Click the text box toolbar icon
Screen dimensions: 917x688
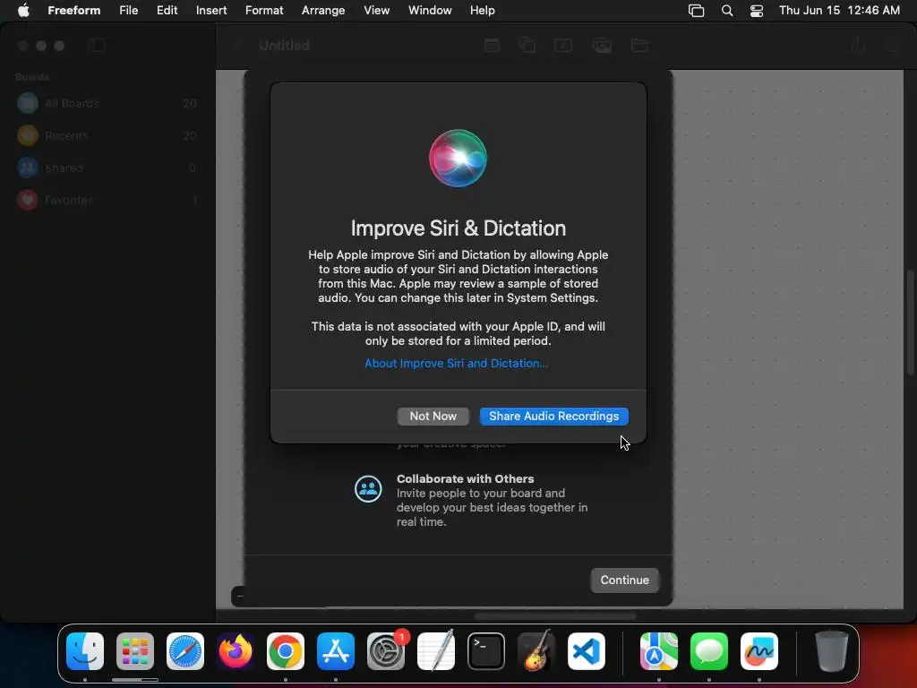pos(563,46)
